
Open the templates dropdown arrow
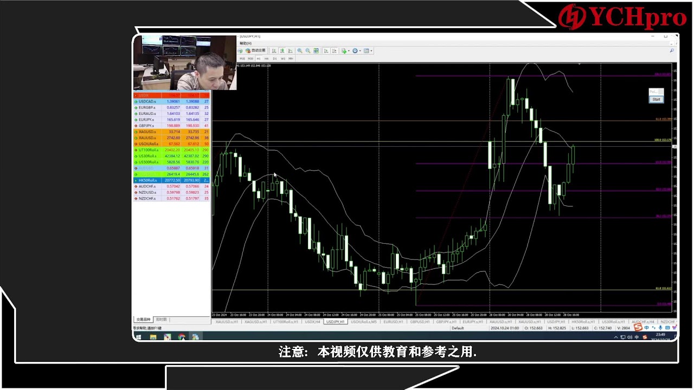[371, 51]
